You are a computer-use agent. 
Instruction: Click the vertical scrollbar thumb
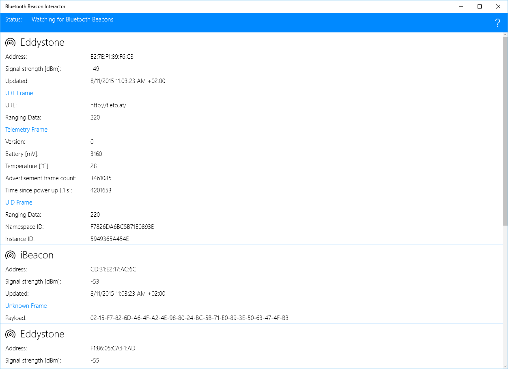pos(505,130)
